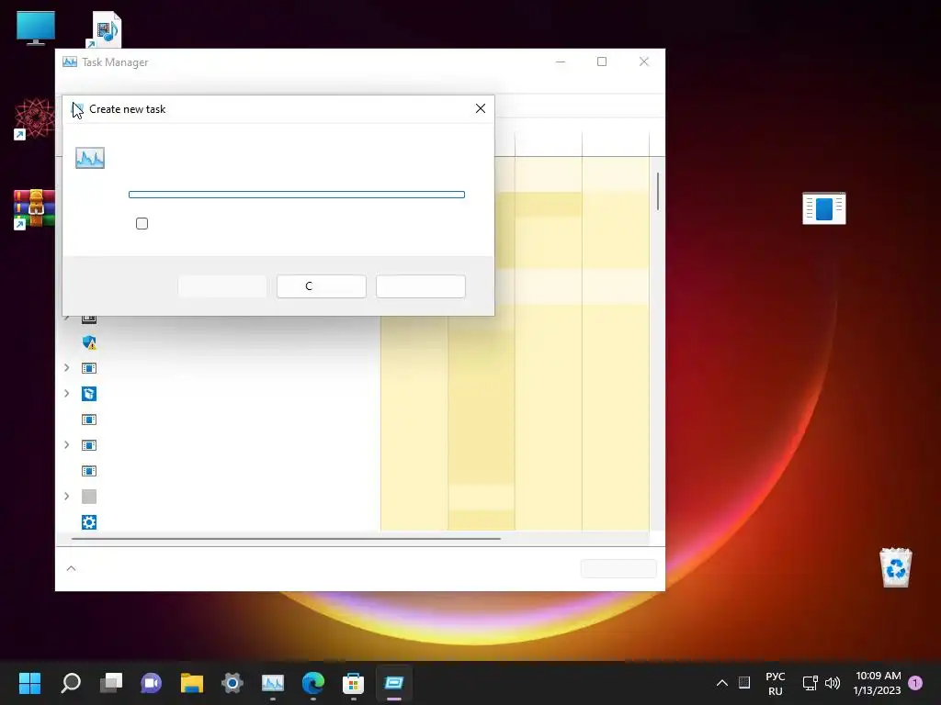Select the blue panel window desktop icon

[x=824, y=208]
